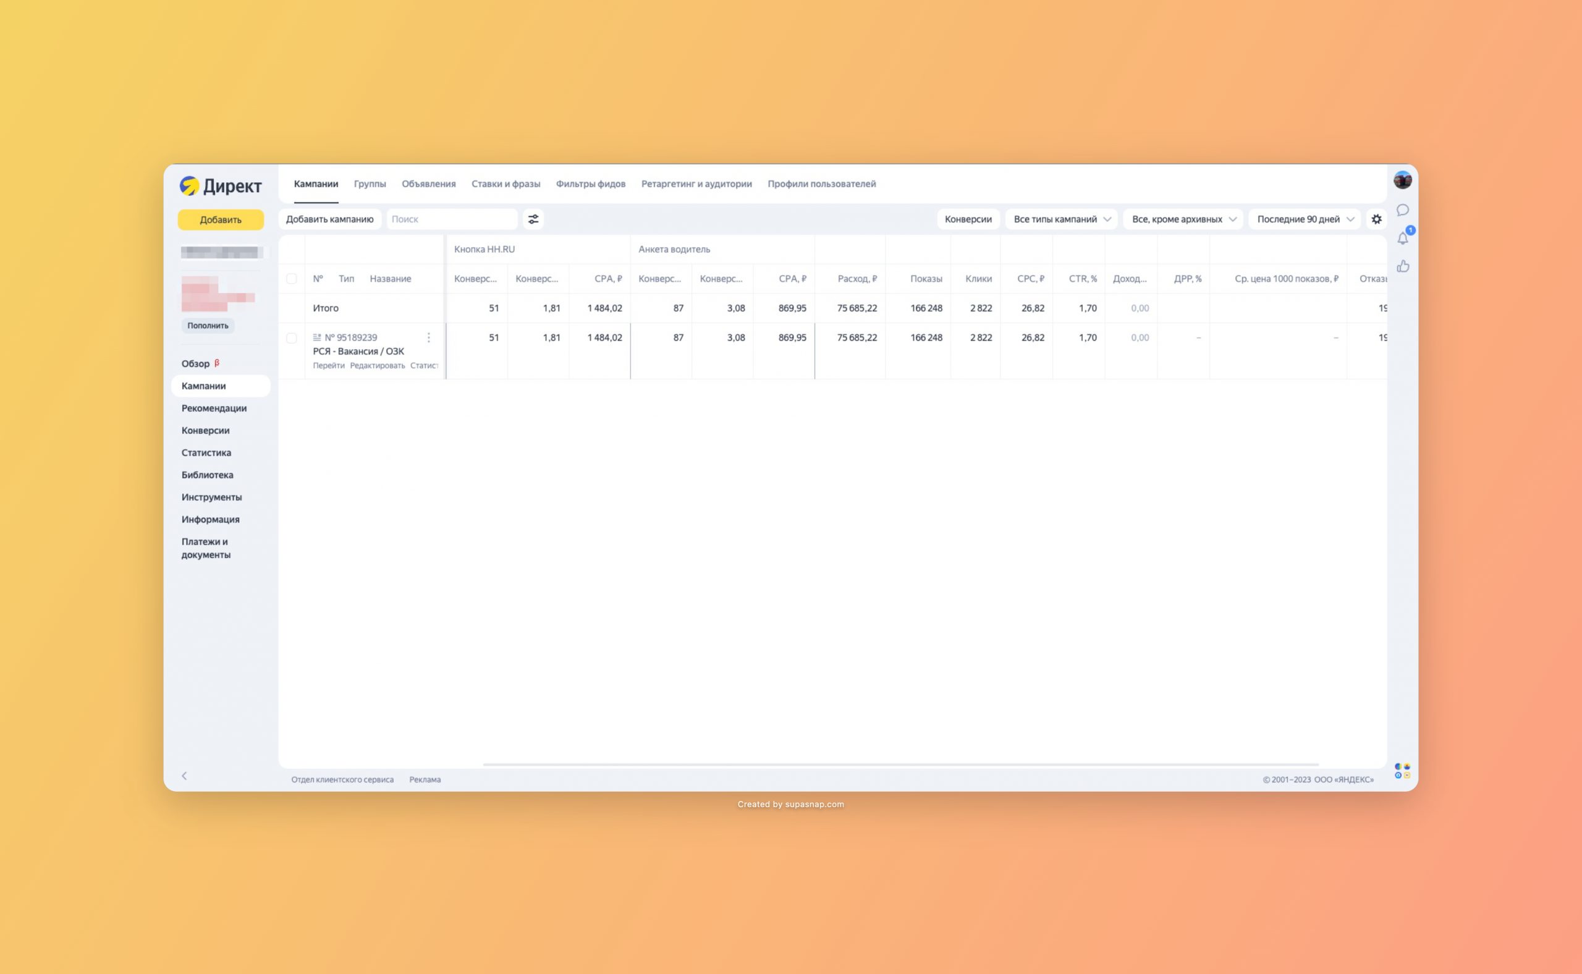
Task: Open Статистика in the sidebar
Action: [206, 452]
